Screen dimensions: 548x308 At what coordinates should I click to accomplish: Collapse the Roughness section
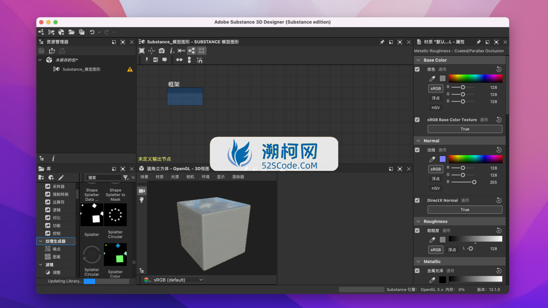pos(418,222)
